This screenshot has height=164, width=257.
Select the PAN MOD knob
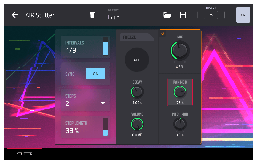(180, 92)
